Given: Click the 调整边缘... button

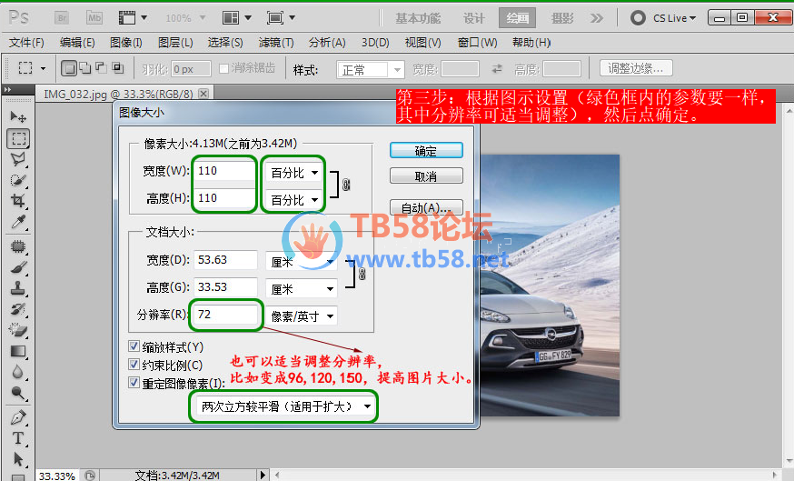Looking at the screenshot, I should click(x=636, y=68).
